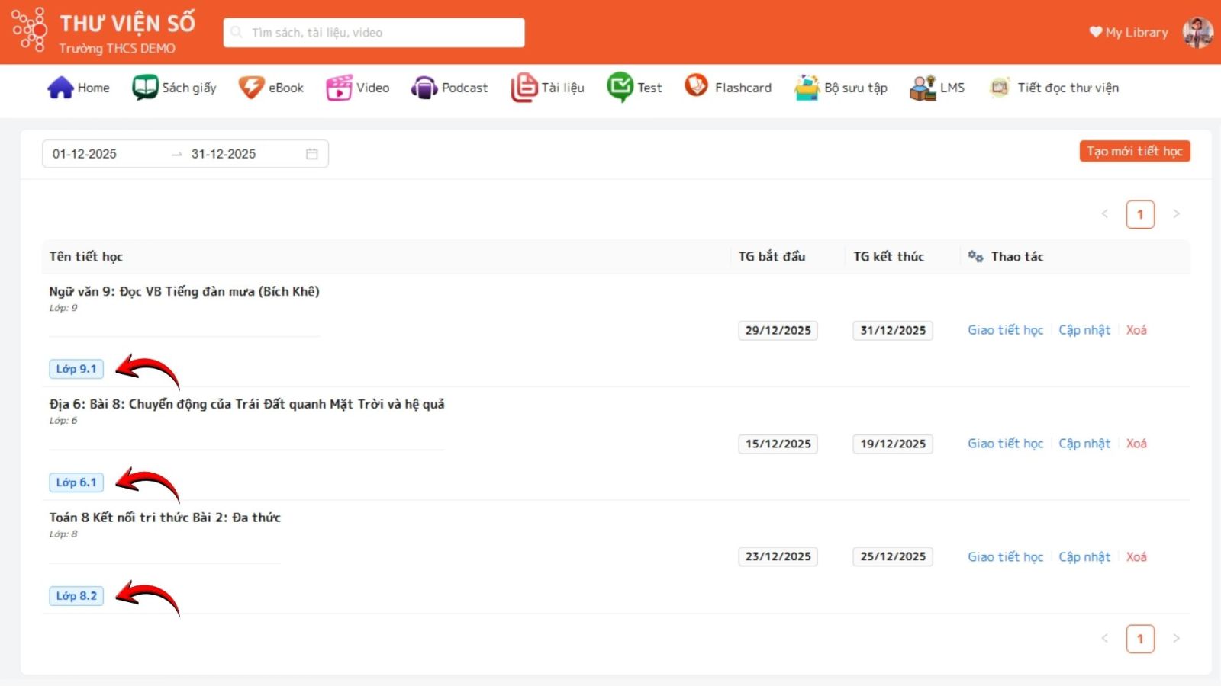The image size is (1221, 686).
Task: Go to next page in top pagination
Action: (x=1176, y=214)
